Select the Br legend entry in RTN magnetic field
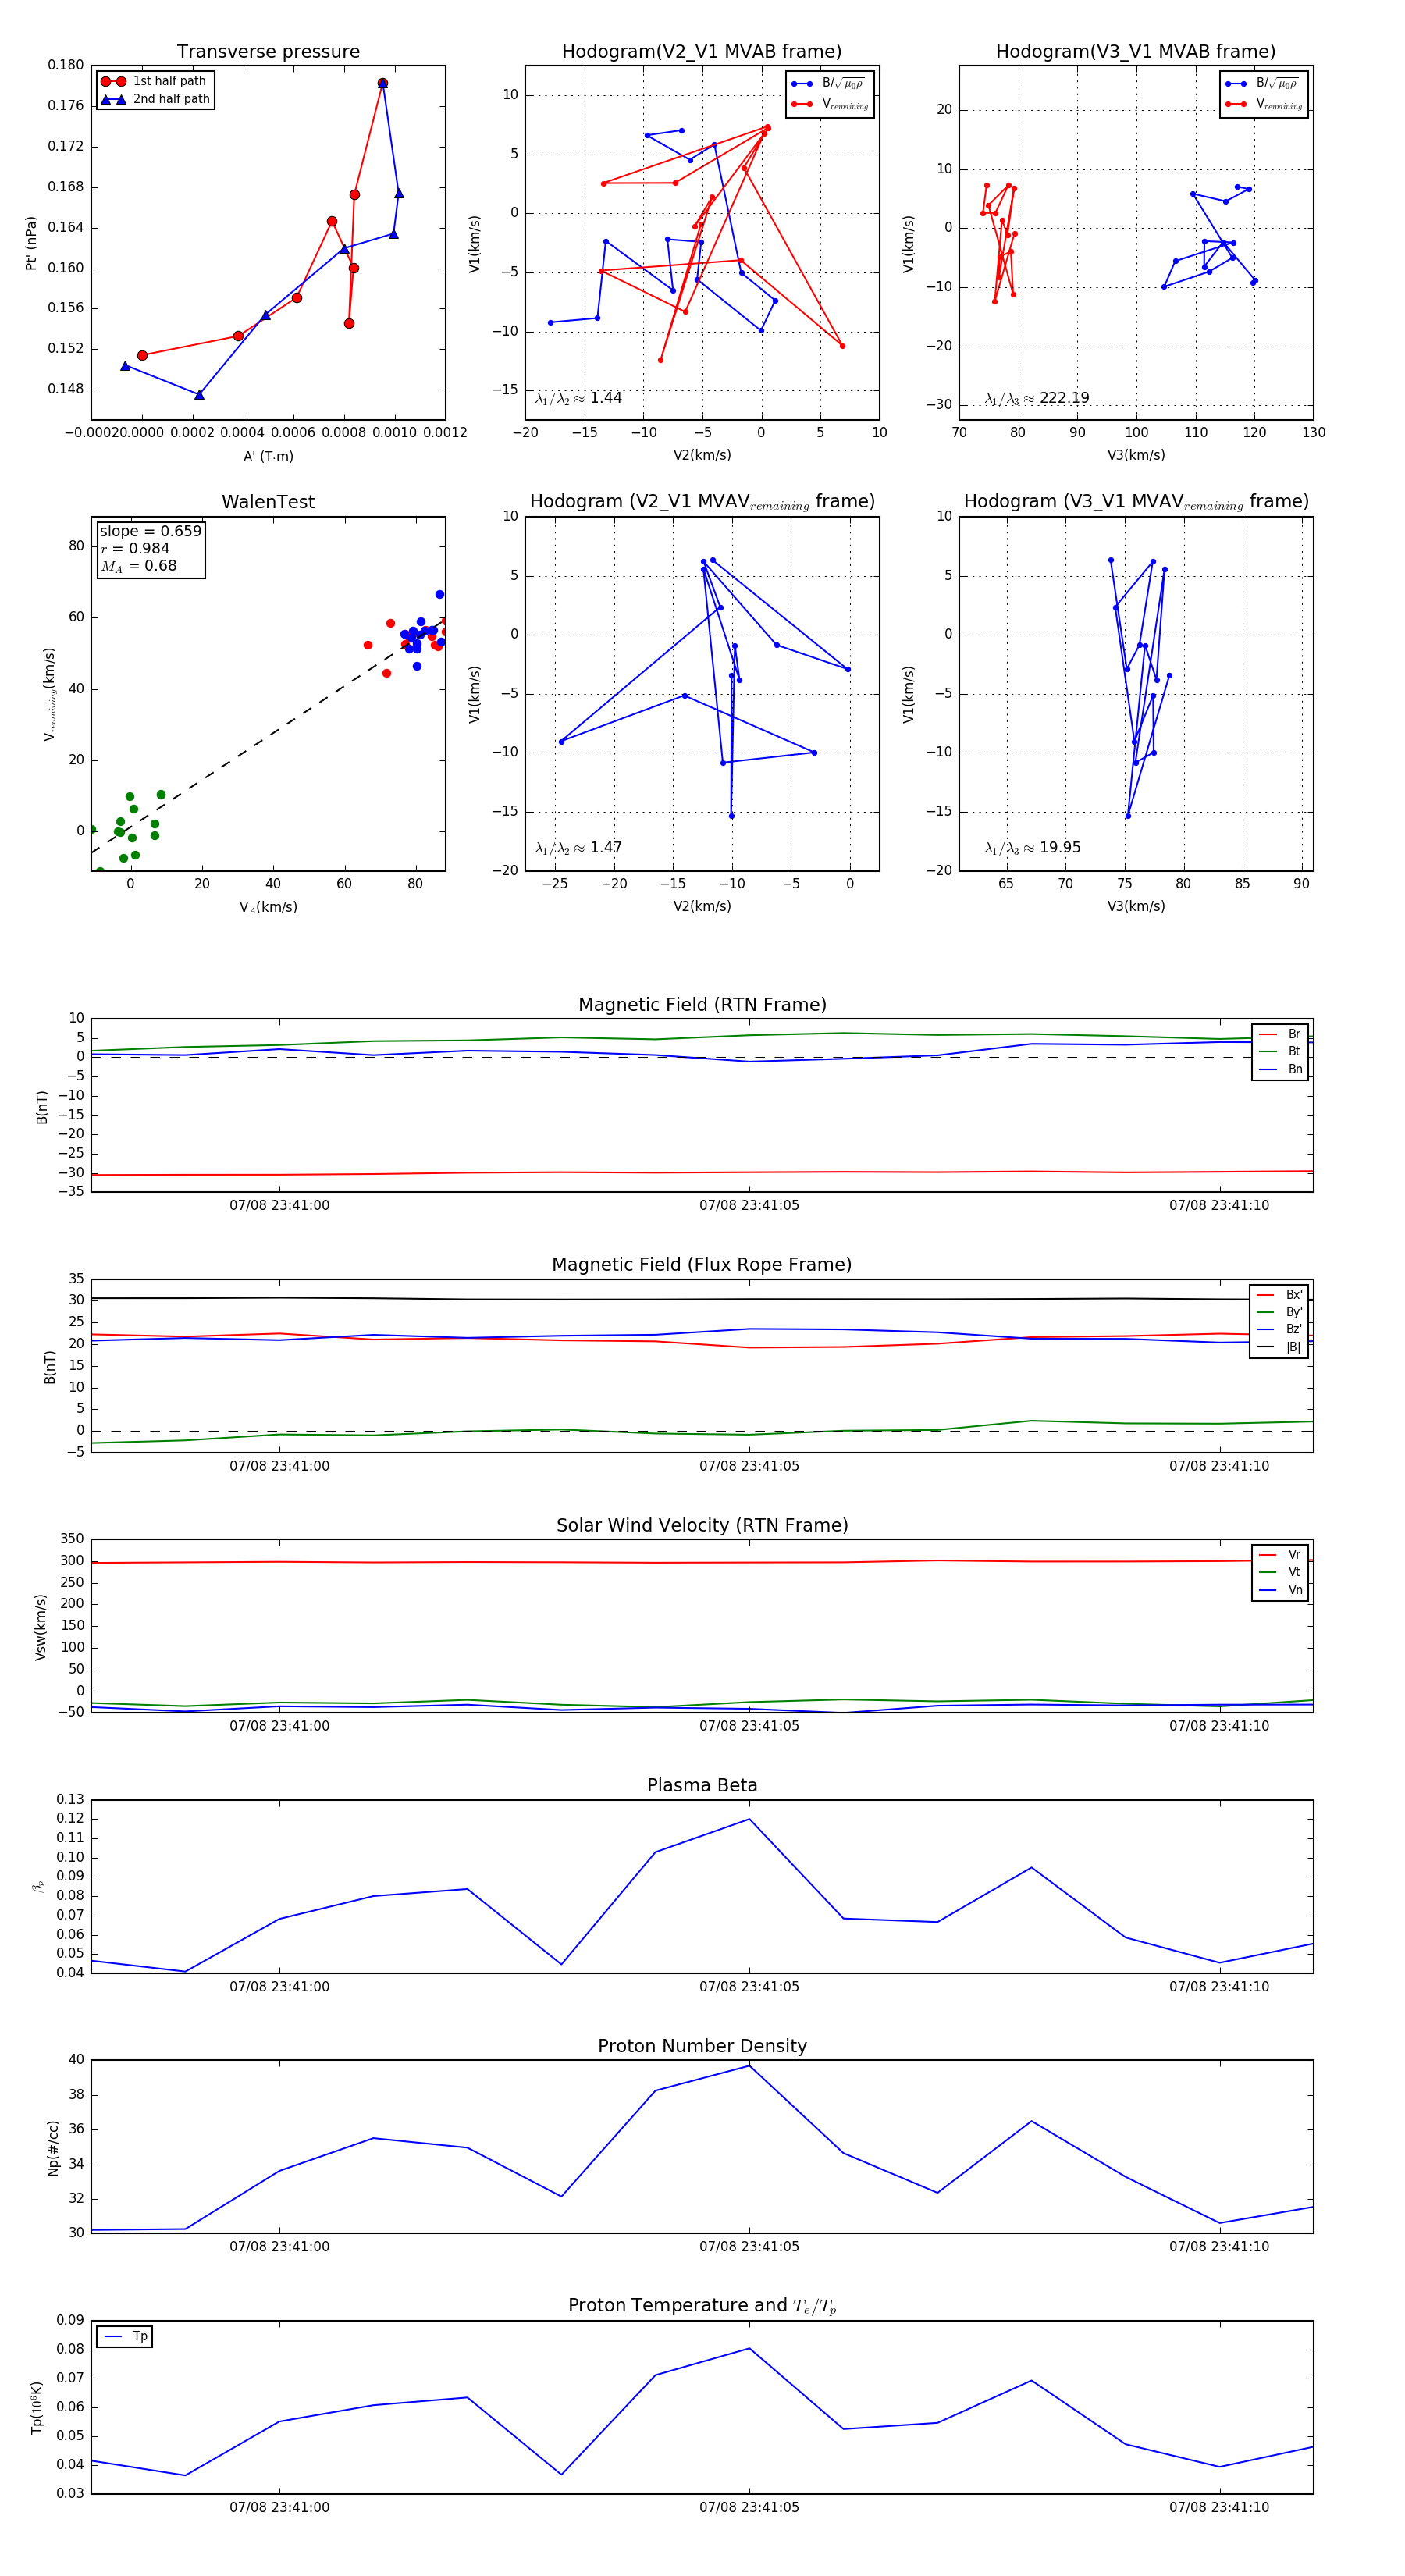1405x2576 pixels. [1281, 1034]
